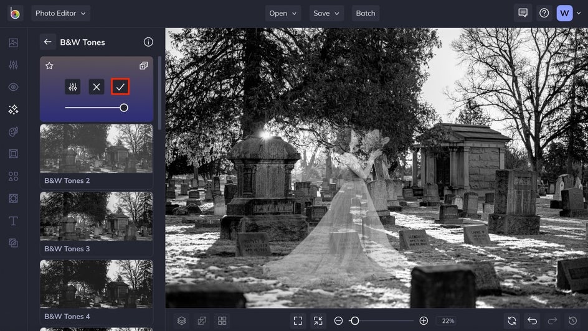Open Image Manager in sidebar
Screen dimensions: 588x331
click(x=13, y=43)
